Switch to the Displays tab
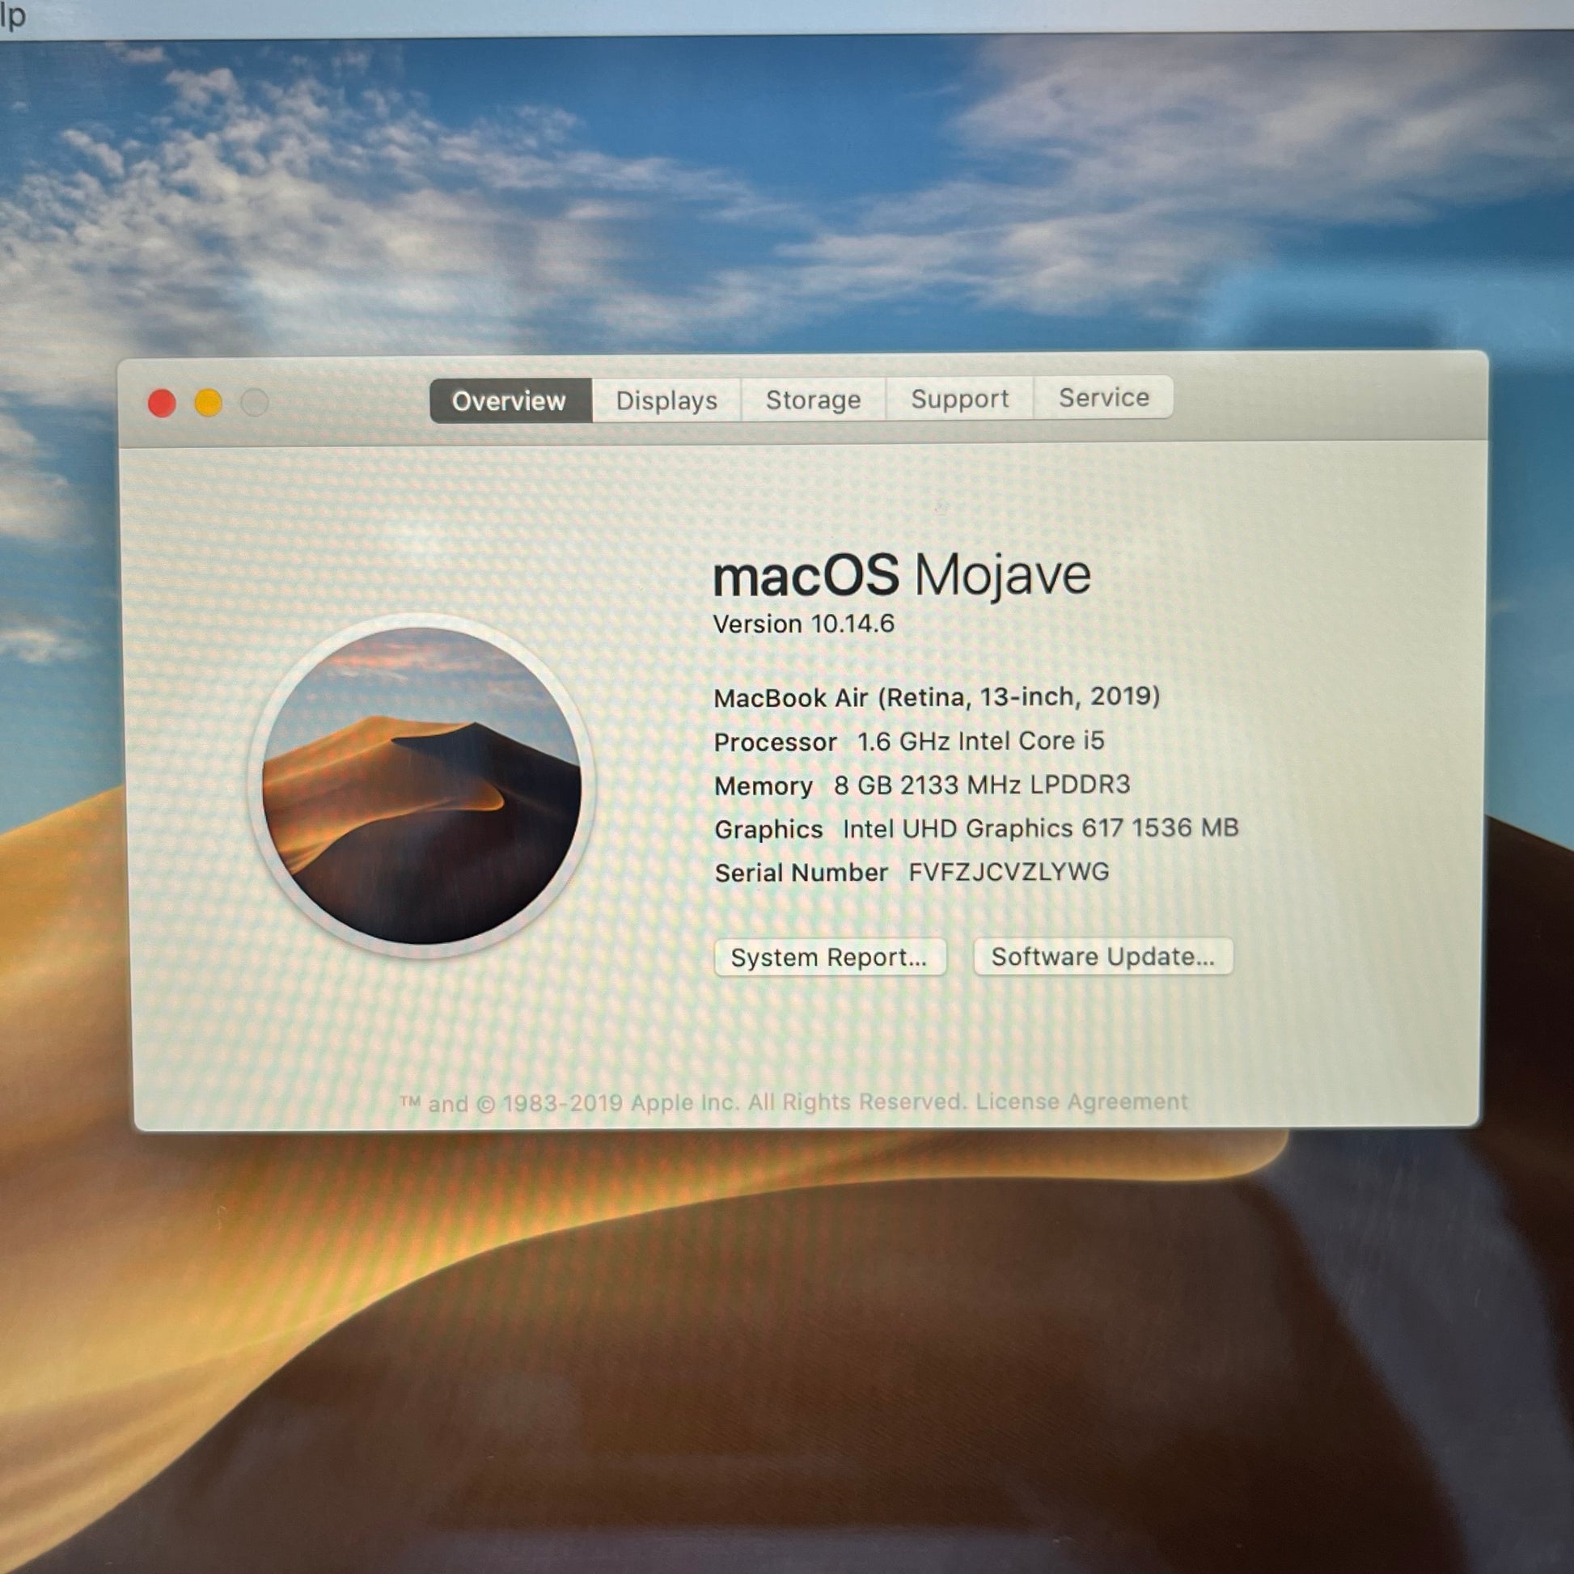 point(666,400)
